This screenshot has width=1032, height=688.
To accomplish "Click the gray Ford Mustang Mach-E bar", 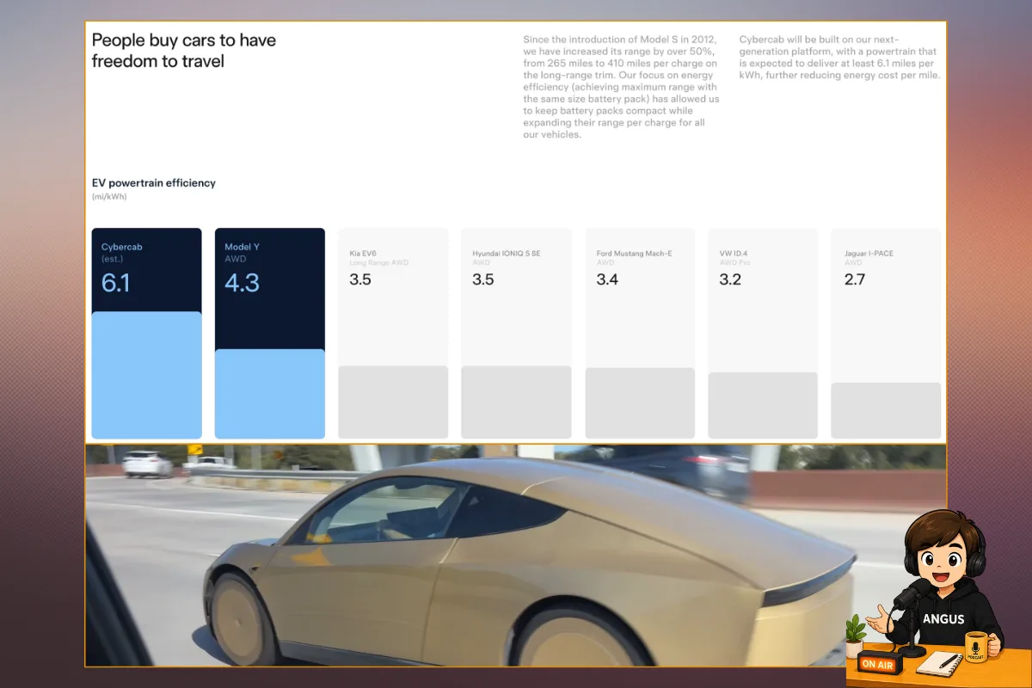I will pos(640,403).
